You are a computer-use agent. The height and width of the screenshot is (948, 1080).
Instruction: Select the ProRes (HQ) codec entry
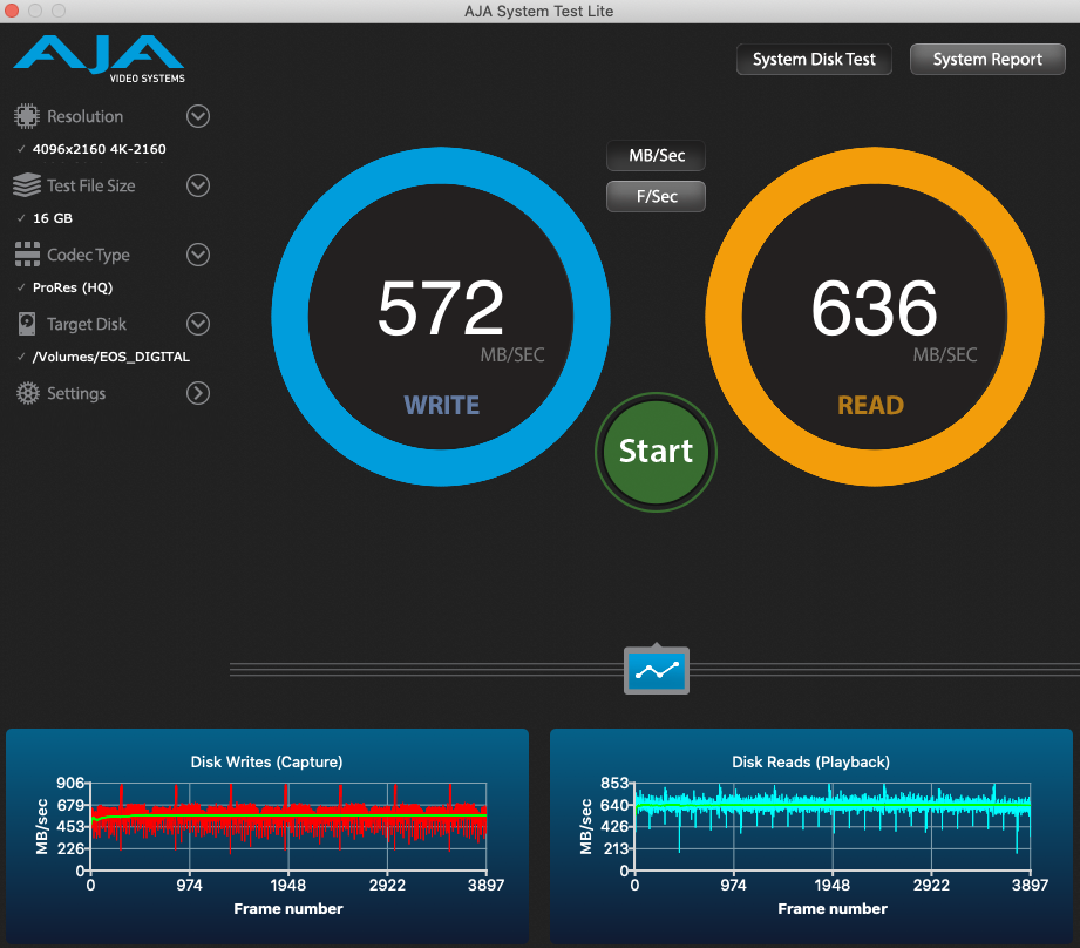pos(73,287)
